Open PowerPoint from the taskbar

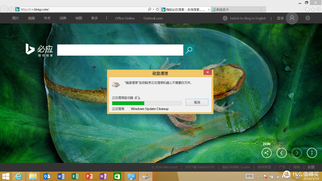pos(89,176)
